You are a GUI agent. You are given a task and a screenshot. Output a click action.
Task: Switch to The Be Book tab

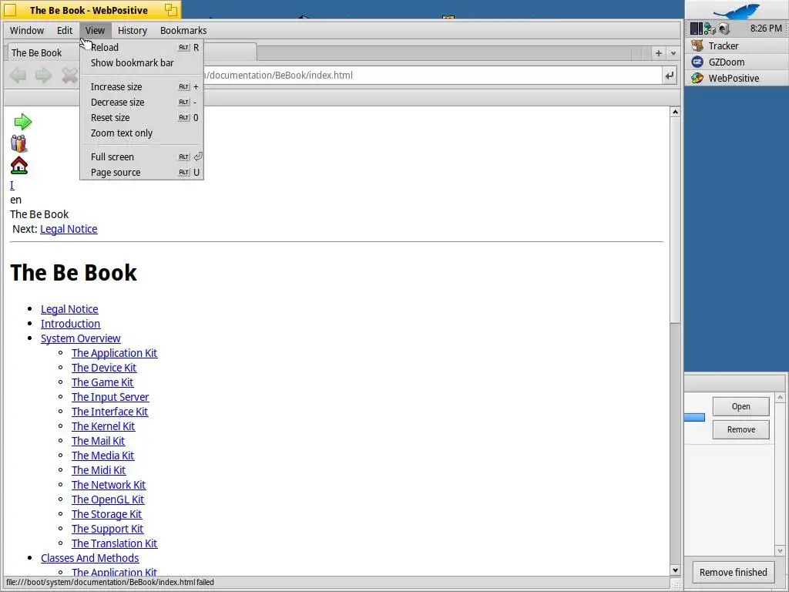point(43,53)
